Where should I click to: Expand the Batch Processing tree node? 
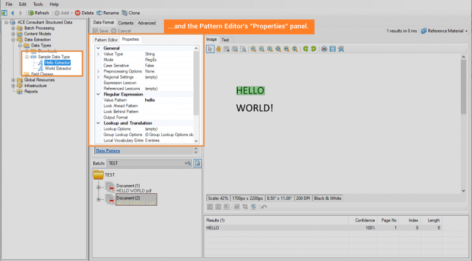[12, 28]
